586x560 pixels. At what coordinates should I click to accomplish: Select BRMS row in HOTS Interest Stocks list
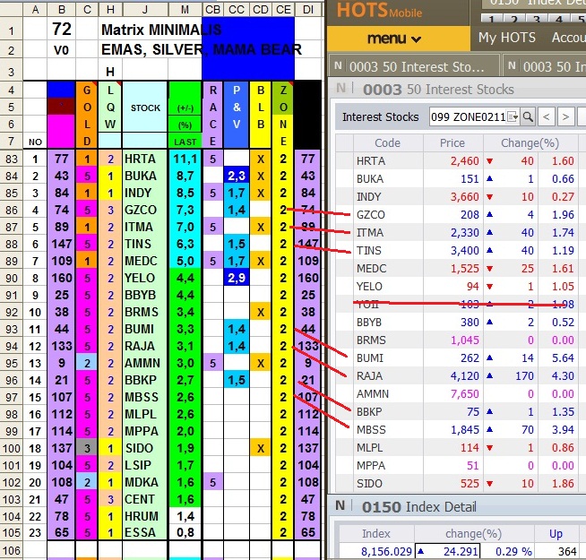pos(461,340)
